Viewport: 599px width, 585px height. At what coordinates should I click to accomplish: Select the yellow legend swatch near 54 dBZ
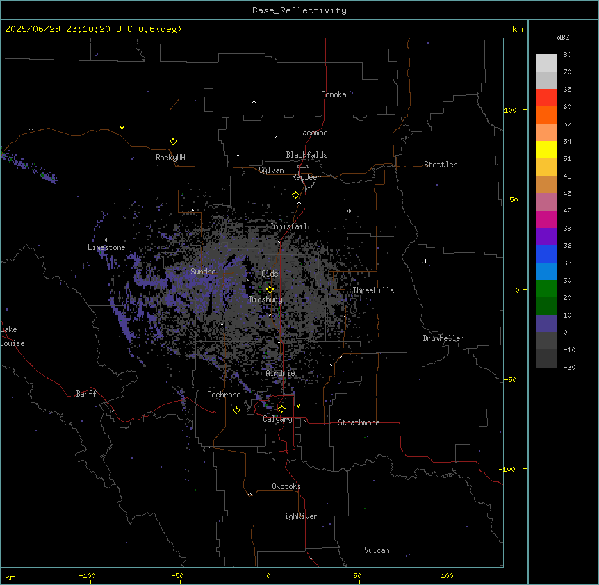(546, 149)
